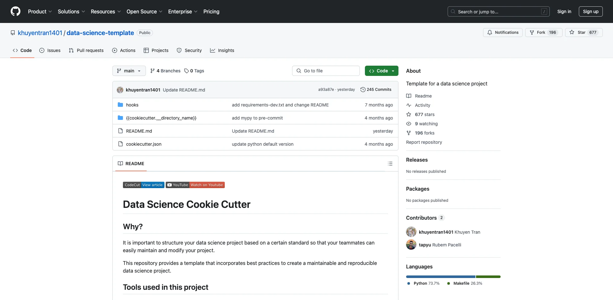This screenshot has height=300, width=613.
Task: Click the hooks folder icon
Action: tap(120, 105)
